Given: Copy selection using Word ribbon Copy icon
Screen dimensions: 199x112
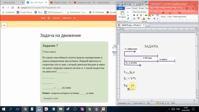Looking at the screenshot, I should (x=128, y=15).
